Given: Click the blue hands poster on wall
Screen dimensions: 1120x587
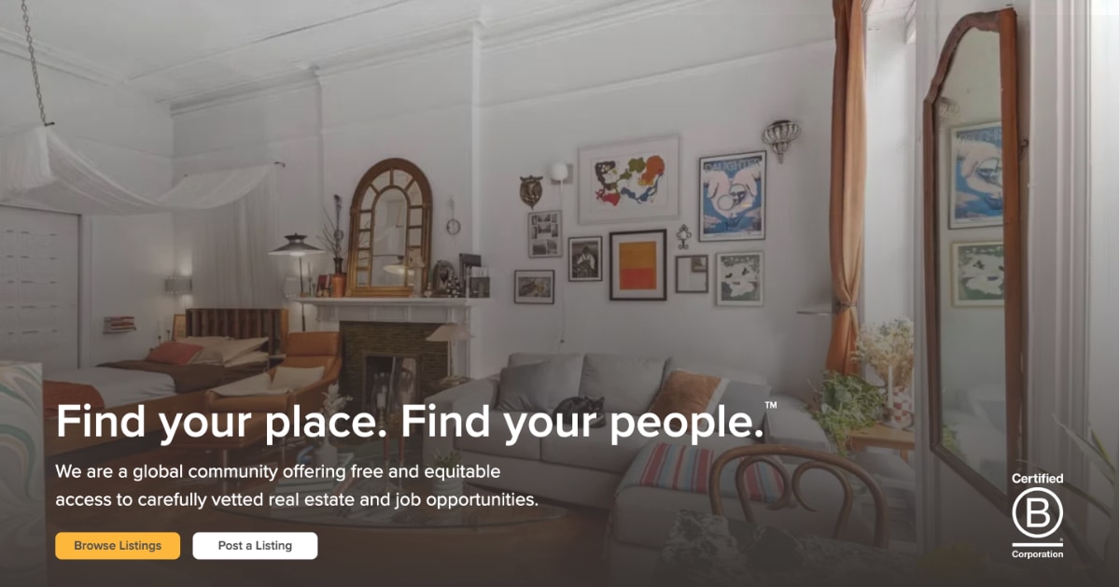Looking at the screenshot, I should [x=733, y=196].
